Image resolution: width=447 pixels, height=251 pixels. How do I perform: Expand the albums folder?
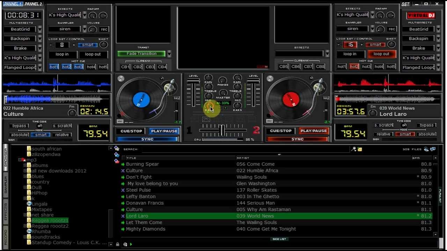[x=25, y=166]
